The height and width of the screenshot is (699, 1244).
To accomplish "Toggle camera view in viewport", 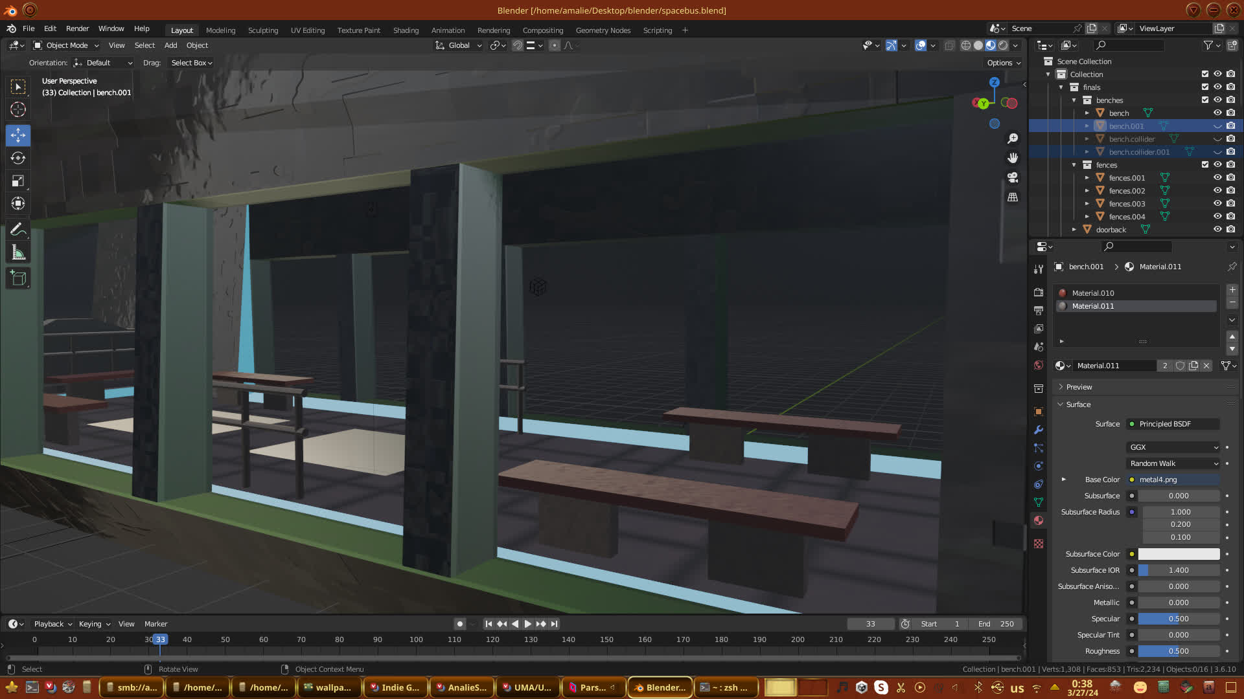I will coord(1013,177).
